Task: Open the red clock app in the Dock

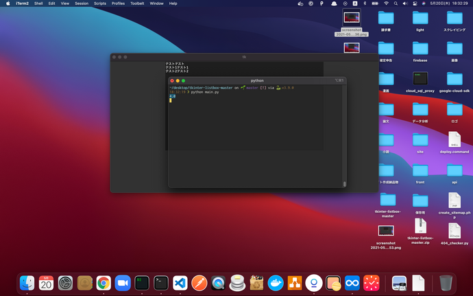Action: coord(372,284)
